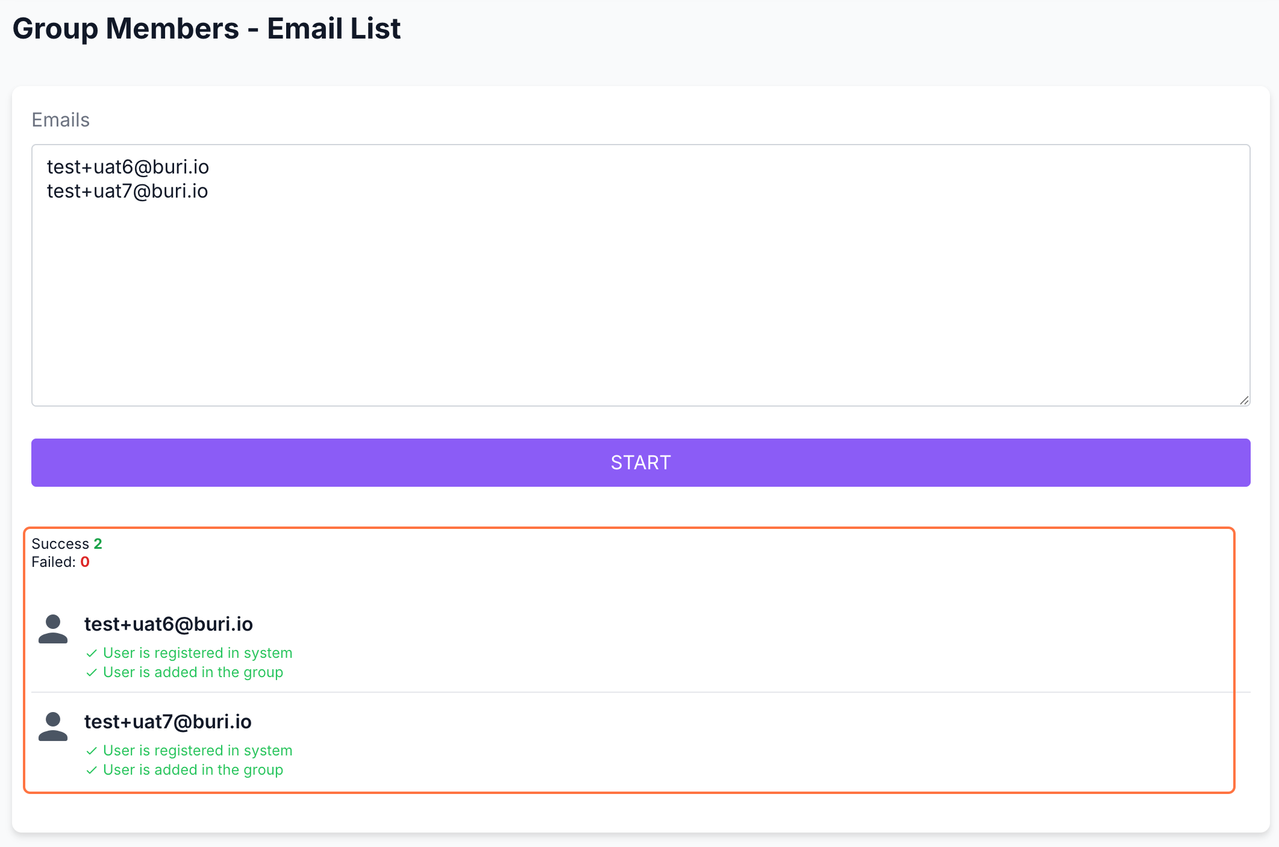Viewport: 1279px width, 847px height.
Task: Click uat7 'User is added in the group' text
Action: [x=193, y=770]
